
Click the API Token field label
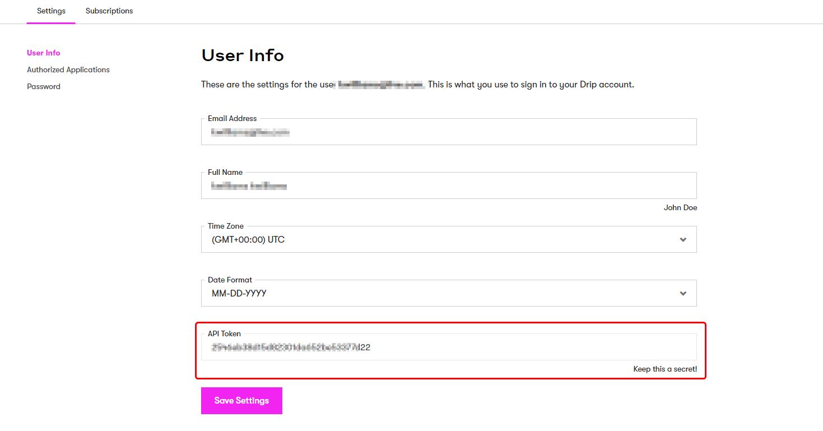[224, 334]
